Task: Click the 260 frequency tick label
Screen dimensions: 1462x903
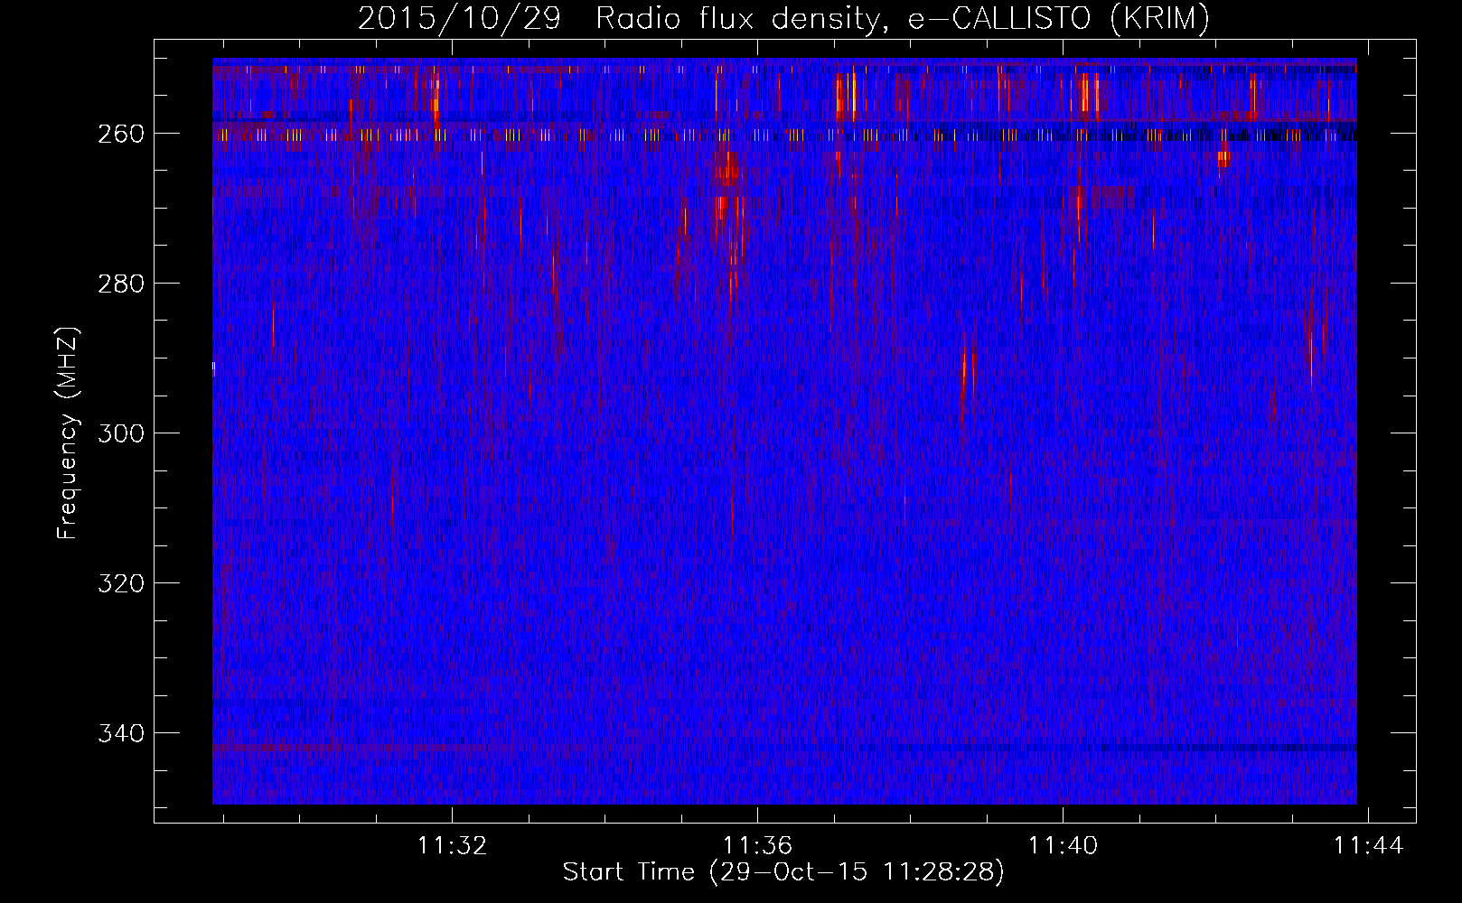Action: (x=121, y=134)
